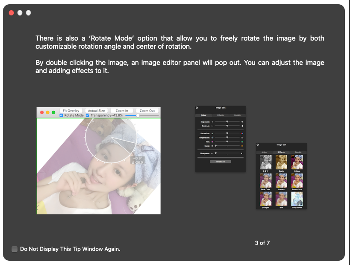Uncheck the Transparency checkbox
350x265 pixels.
pos(88,115)
